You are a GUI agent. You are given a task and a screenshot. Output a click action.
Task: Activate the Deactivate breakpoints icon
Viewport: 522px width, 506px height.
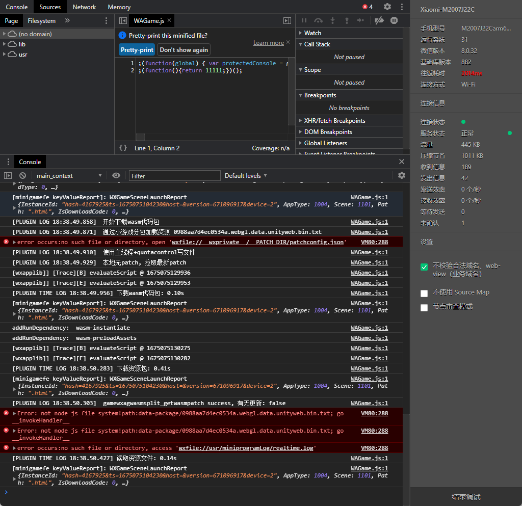pyautogui.click(x=379, y=20)
